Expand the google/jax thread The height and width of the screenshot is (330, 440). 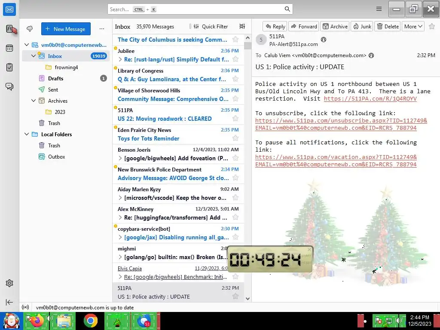[120, 237]
